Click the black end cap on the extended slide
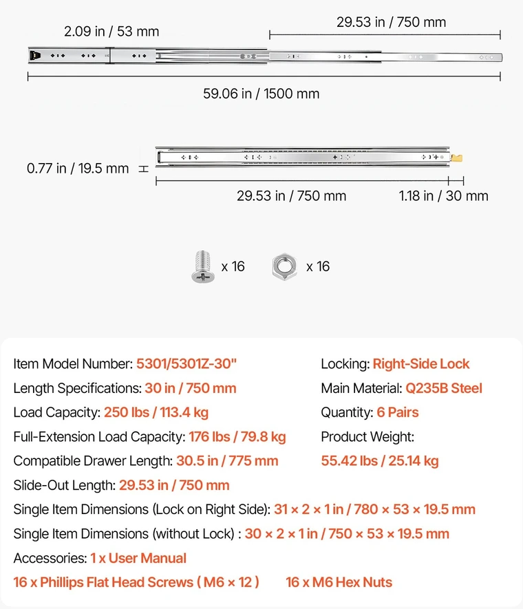 click(x=35, y=56)
